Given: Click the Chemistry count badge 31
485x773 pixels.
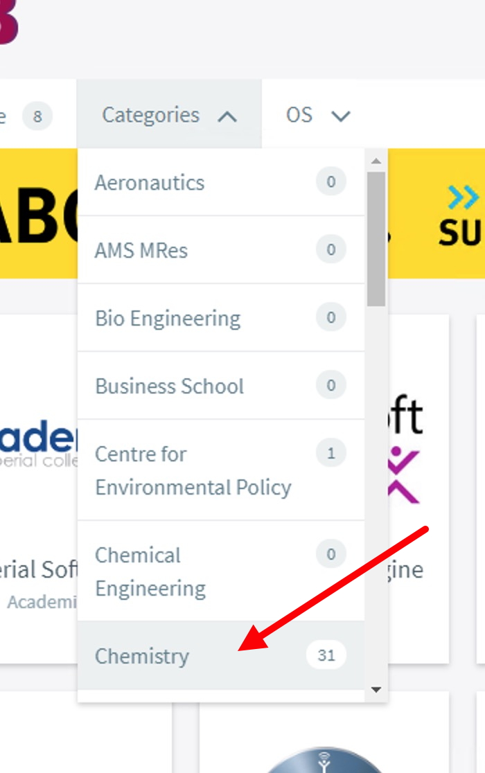Looking at the screenshot, I should pyautogui.click(x=326, y=655).
